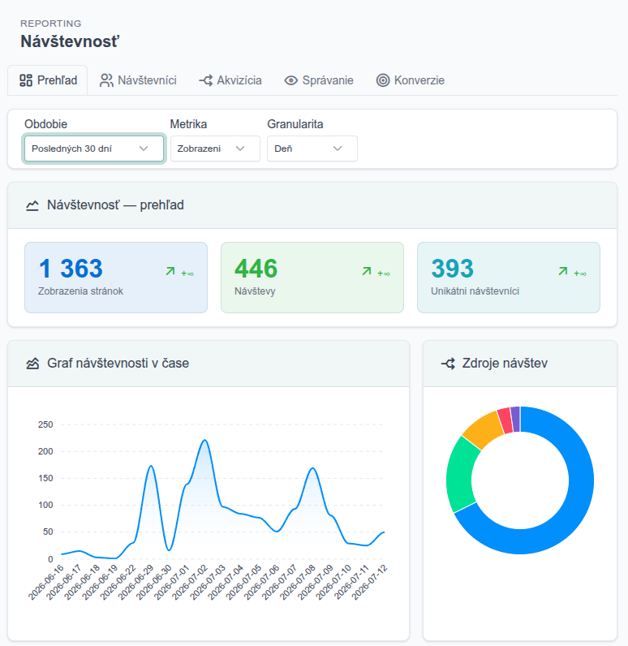Viewport: 628px width, 646px height.
Task: Click the area chart icon beside Graf návštevnosti
Action: tap(32, 364)
